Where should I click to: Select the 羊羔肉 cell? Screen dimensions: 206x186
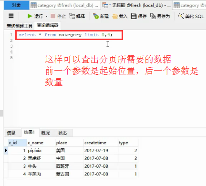click(x=41, y=174)
